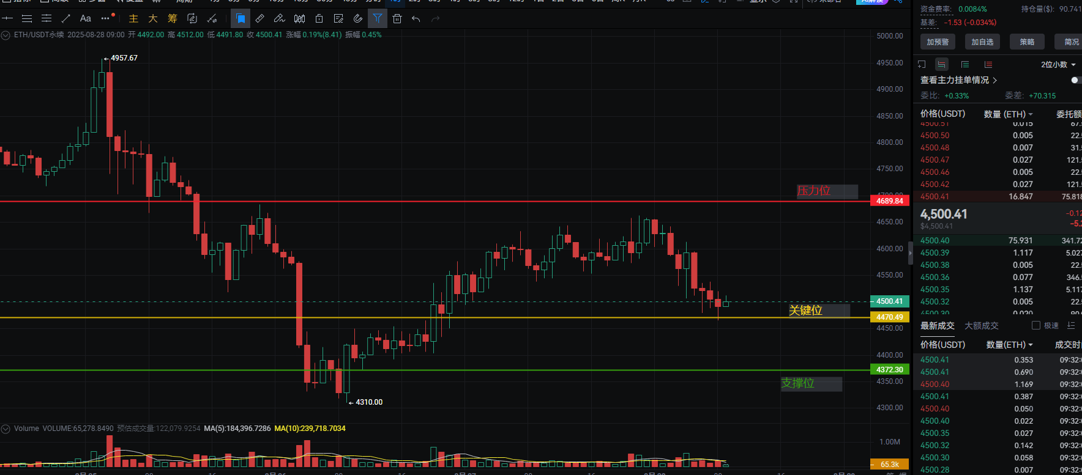This screenshot has width=1082, height=475.
Task: Click the redo arrow icon
Action: [x=436, y=19]
